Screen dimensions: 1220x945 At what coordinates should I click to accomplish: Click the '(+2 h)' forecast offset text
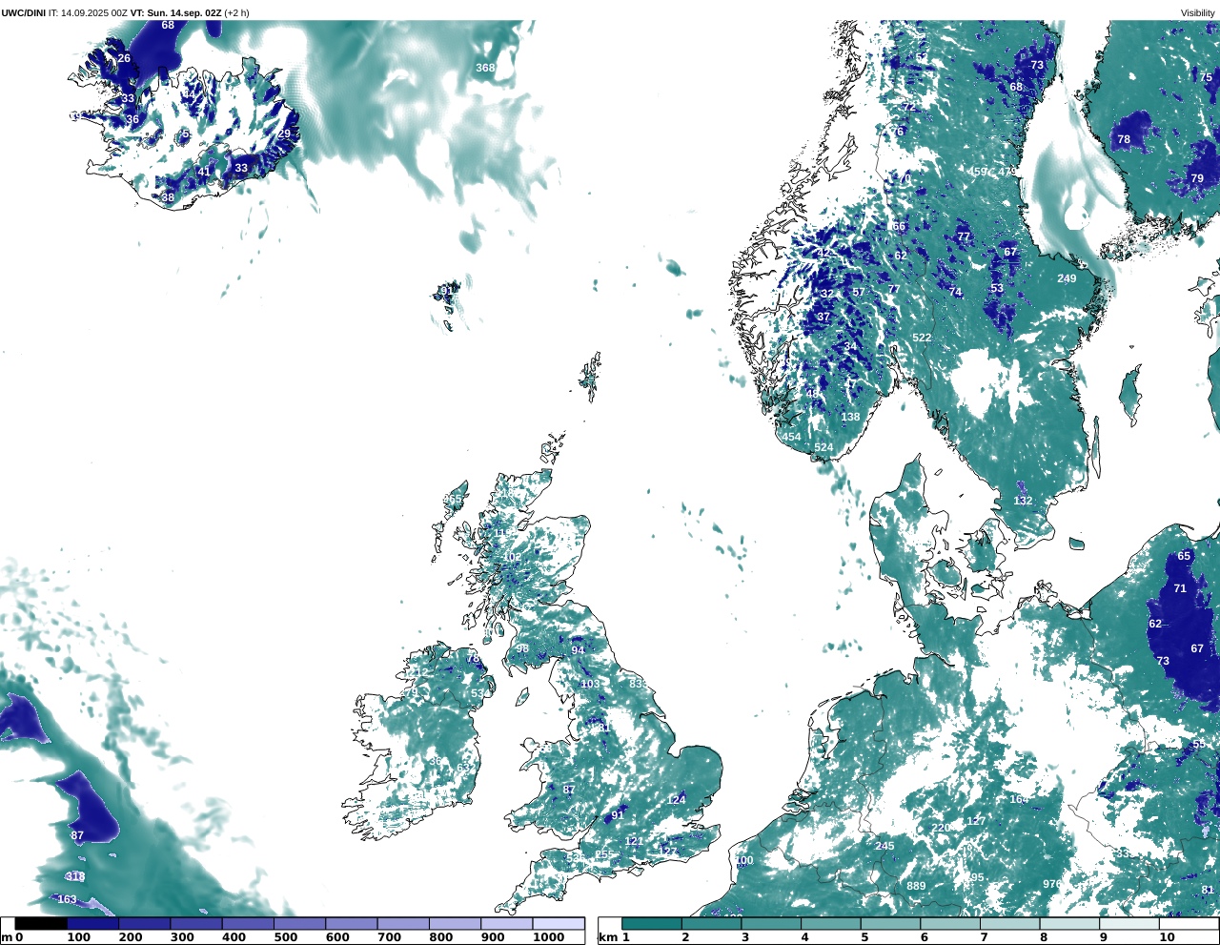point(236,12)
